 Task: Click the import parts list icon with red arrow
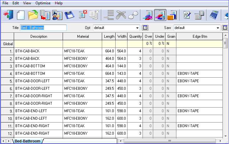tap(45, 15)
